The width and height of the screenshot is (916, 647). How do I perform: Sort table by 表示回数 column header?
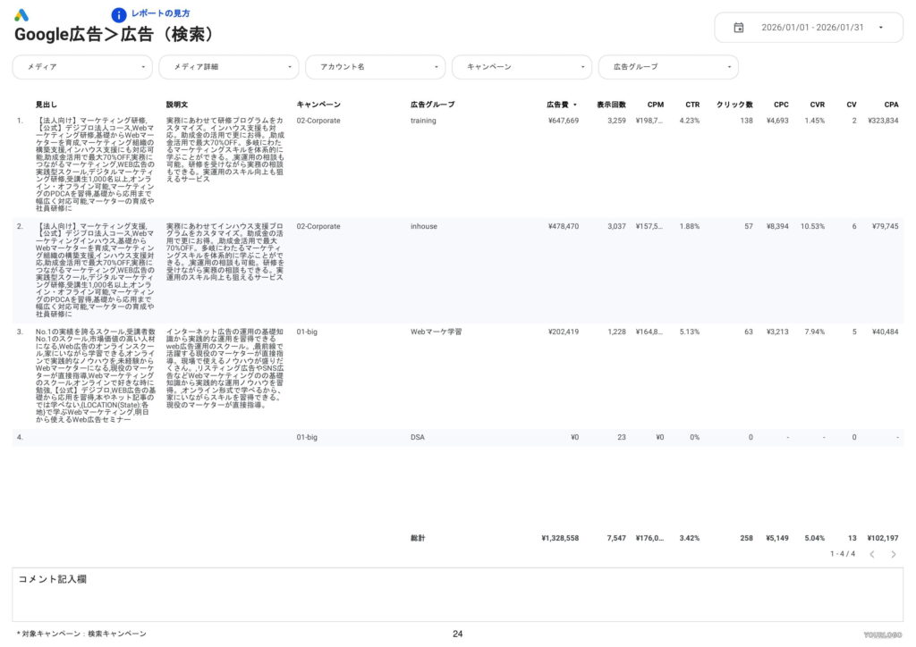[611, 105]
